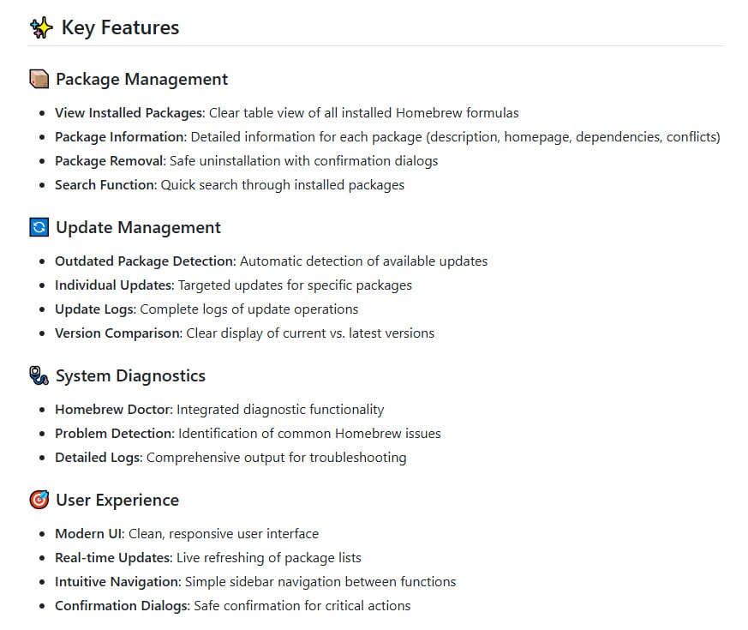748x630 pixels.
Task: Click the stethoscope emoji icon
Action: [x=39, y=376]
